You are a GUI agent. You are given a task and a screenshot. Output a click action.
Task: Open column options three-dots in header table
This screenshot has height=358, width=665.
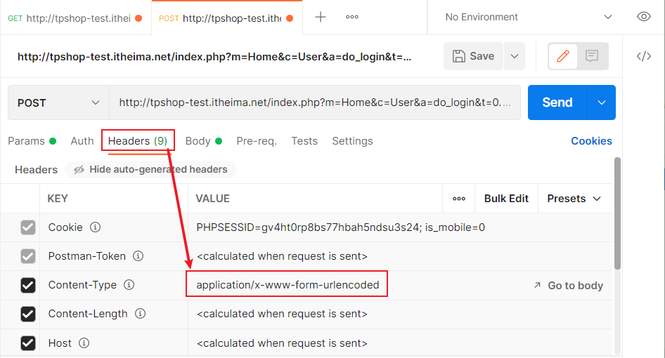(x=459, y=199)
